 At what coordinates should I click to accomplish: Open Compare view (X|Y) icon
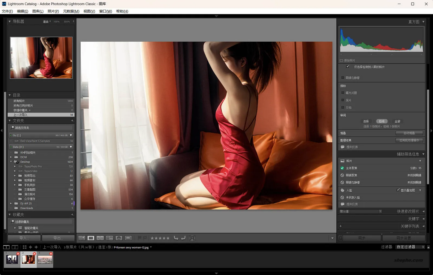100,238
